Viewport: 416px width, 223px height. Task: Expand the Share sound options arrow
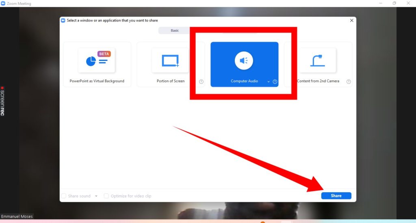96,196
